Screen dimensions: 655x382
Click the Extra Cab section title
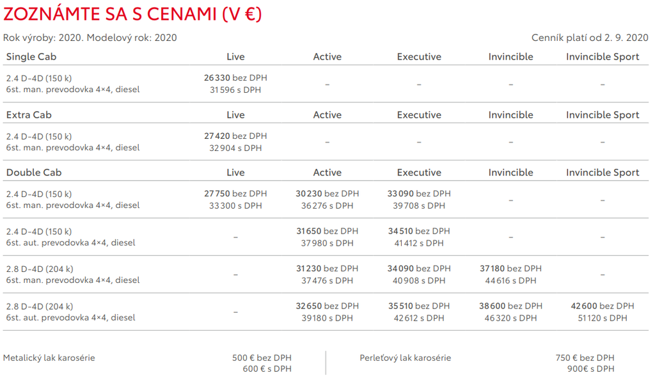click(29, 115)
